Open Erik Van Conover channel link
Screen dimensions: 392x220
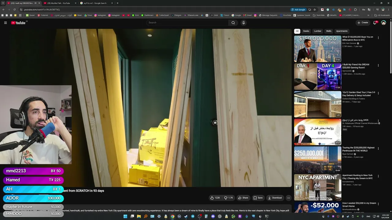349,43
